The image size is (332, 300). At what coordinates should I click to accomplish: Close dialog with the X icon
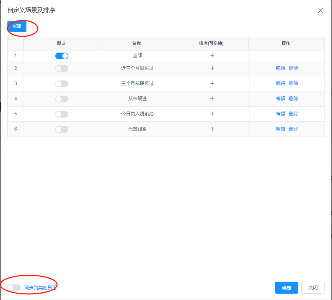(320, 10)
